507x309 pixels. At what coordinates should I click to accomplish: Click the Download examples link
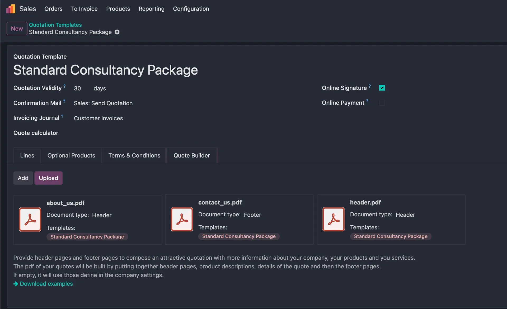(46, 284)
